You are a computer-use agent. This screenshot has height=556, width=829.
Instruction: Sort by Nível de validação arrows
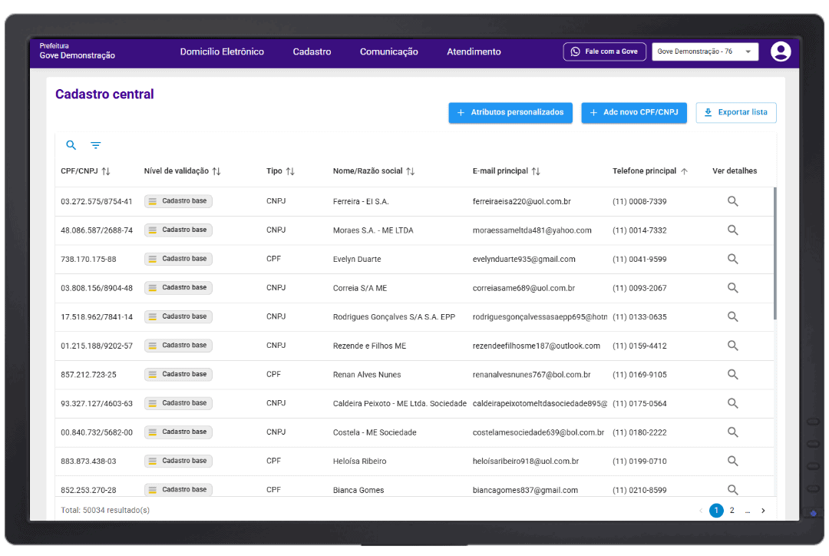pos(216,171)
